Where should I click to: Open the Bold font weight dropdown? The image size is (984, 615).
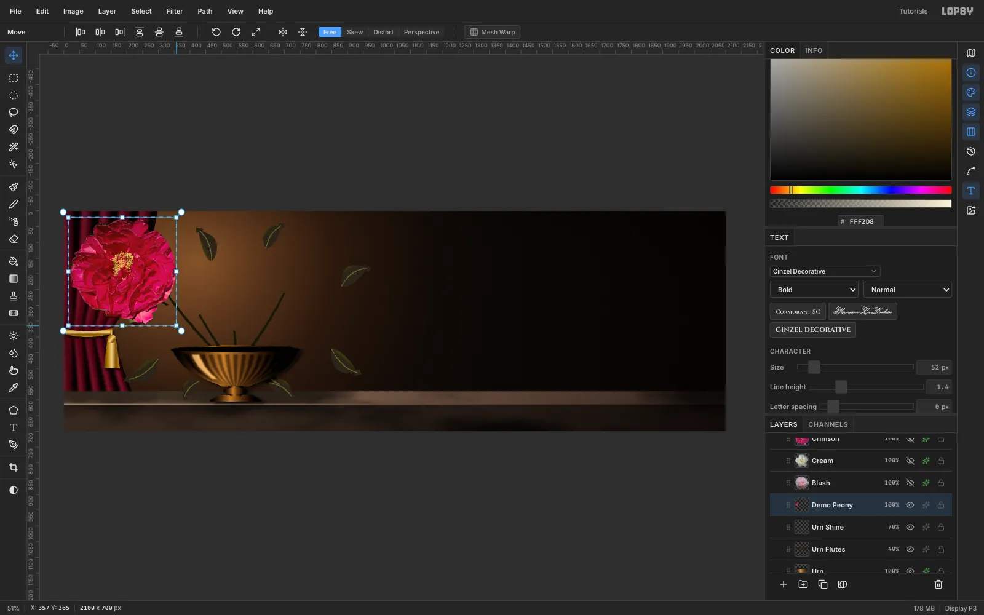pos(814,290)
